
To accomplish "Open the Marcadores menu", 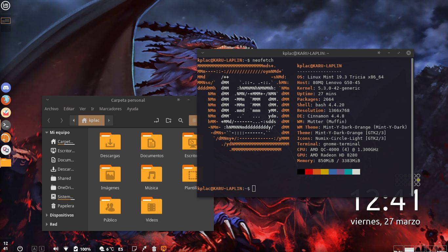I will (x=110, y=109).
